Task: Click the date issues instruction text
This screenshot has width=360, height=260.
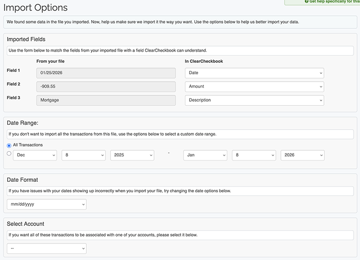Action: point(120,191)
